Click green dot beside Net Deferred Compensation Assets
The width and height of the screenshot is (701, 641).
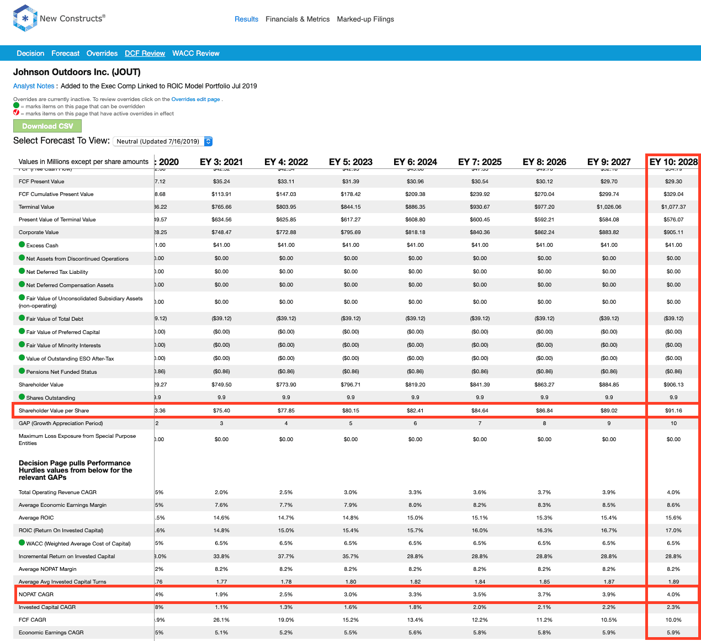pos(22,284)
